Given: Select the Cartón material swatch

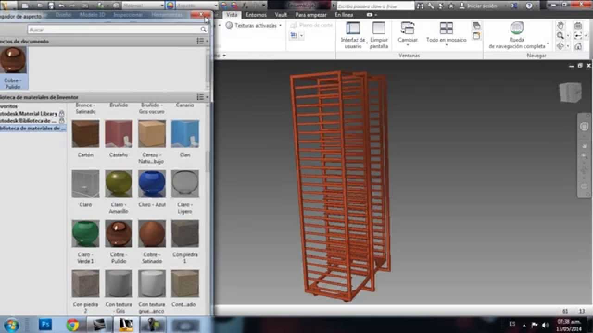Looking at the screenshot, I should [x=85, y=134].
